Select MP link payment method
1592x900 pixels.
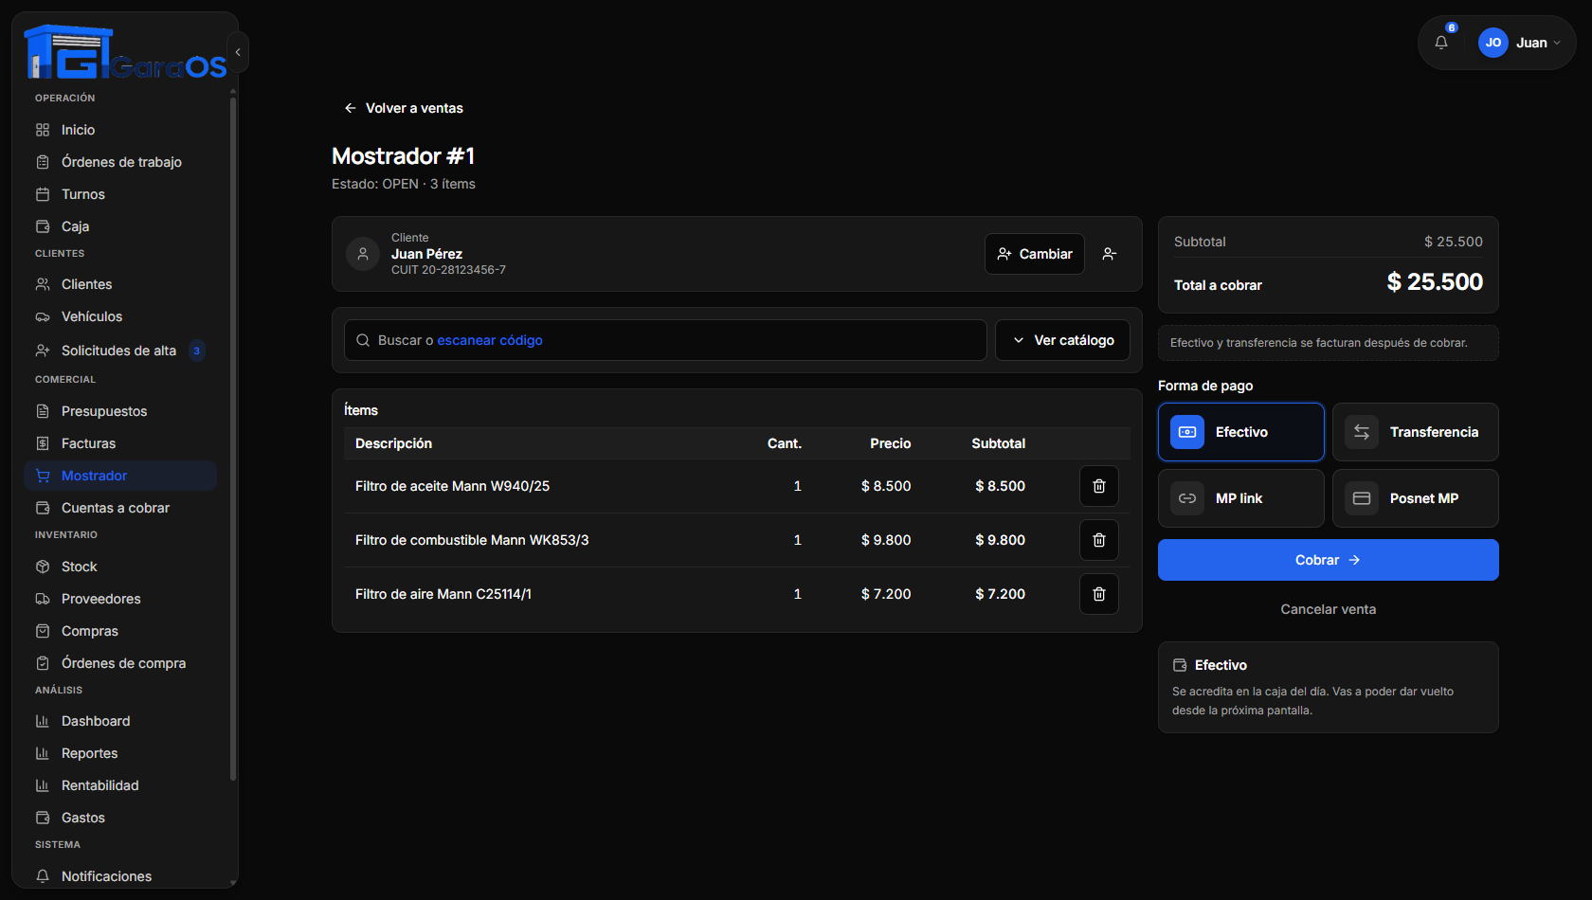pos(1241,498)
